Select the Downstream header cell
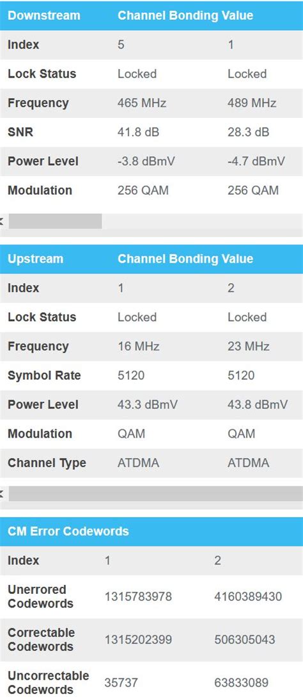 pyautogui.click(x=44, y=15)
